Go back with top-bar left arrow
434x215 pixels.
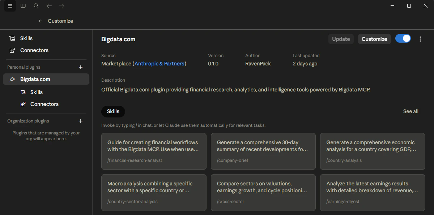pyautogui.click(x=49, y=6)
